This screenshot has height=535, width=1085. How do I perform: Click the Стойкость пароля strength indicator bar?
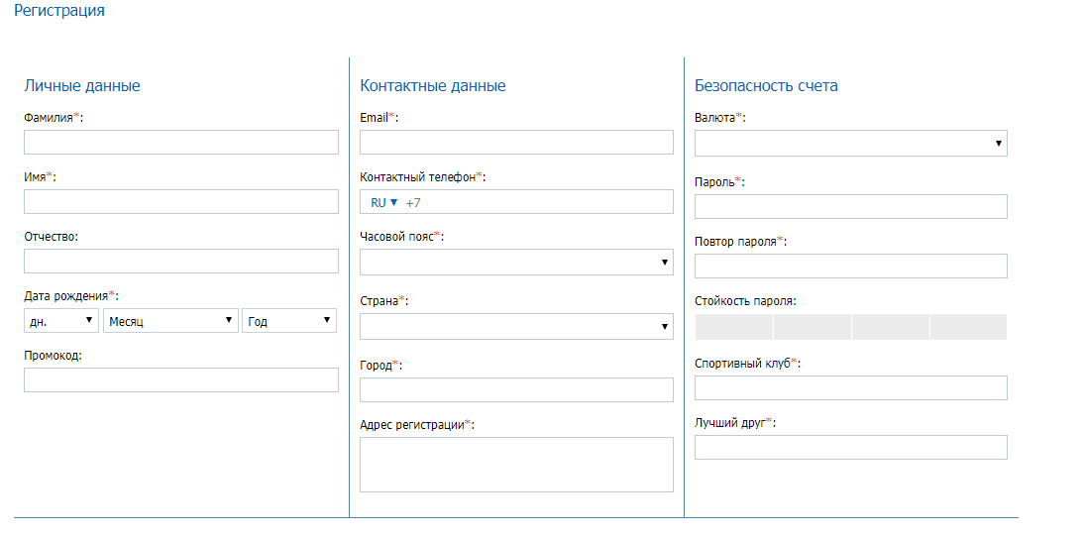pyautogui.click(x=850, y=327)
